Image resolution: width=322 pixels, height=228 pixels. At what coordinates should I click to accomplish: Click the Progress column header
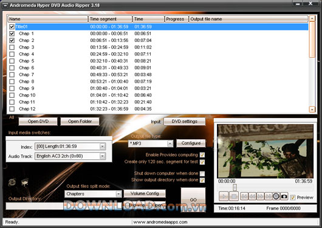177,19
